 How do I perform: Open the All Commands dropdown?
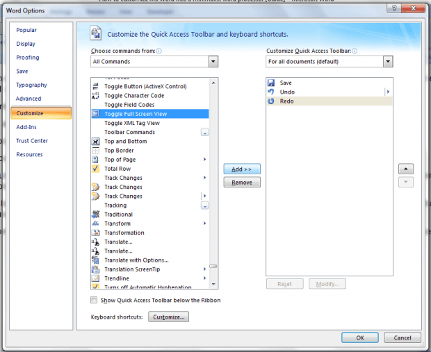pyautogui.click(x=213, y=62)
